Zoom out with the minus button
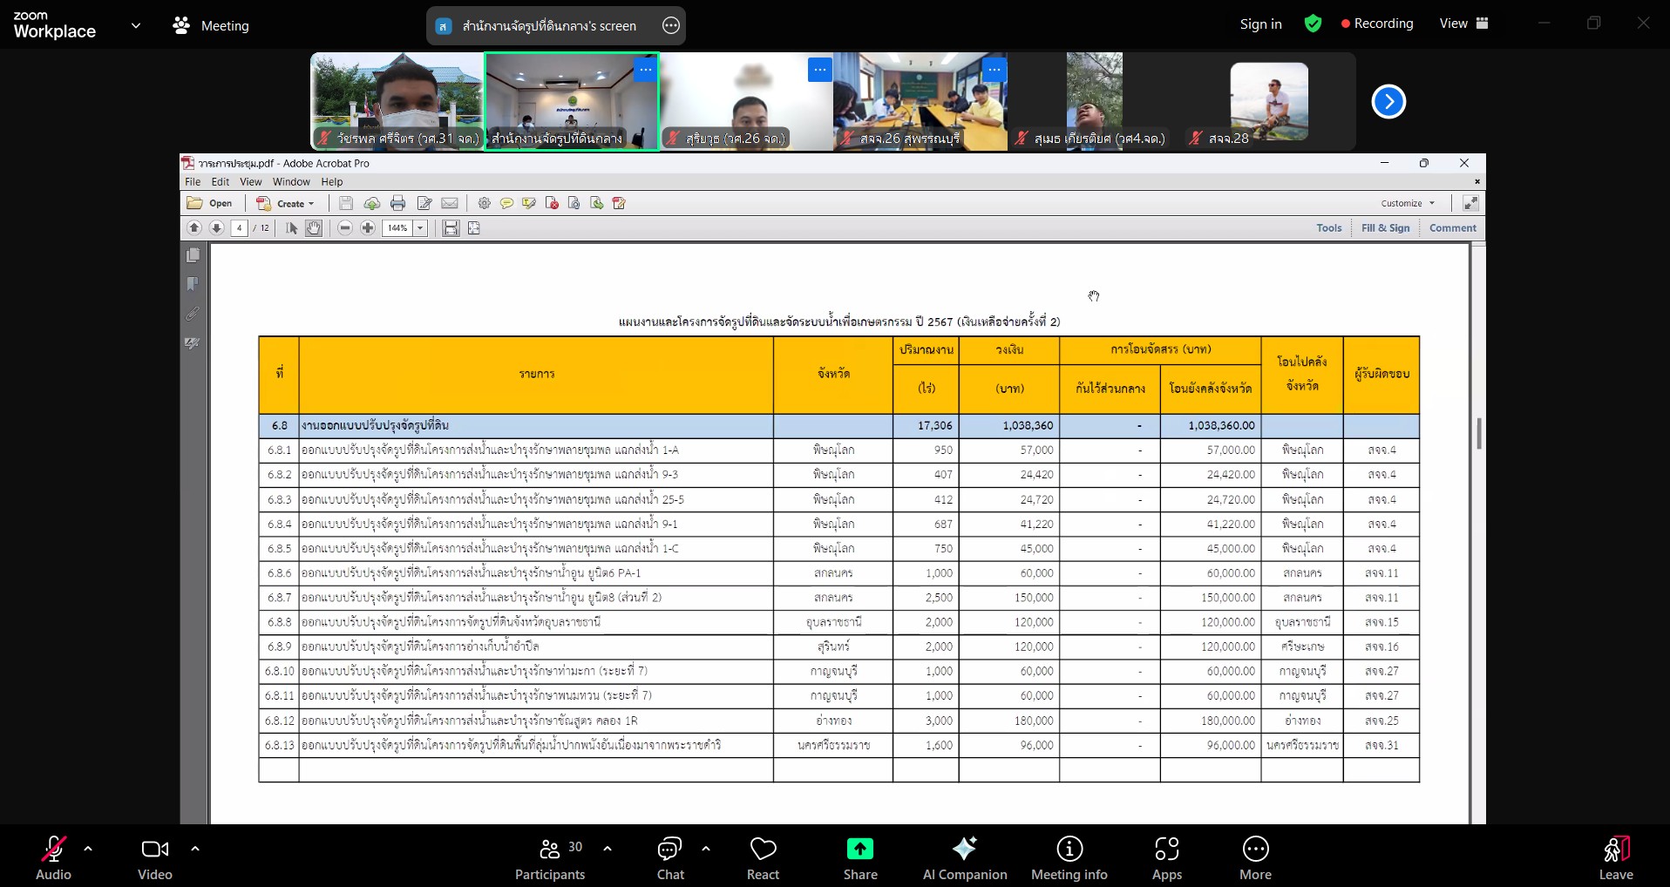This screenshot has width=1670, height=887. click(x=345, y=227)
